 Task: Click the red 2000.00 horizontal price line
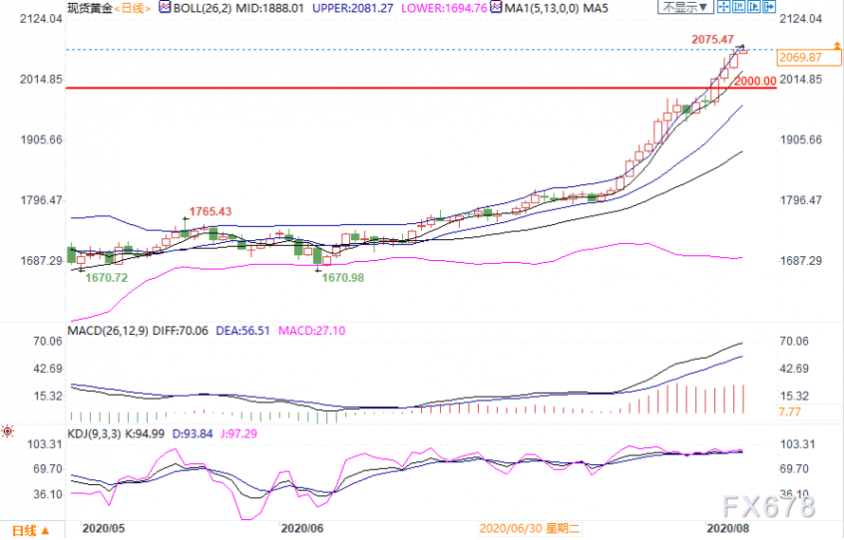(x=421, y=88)
